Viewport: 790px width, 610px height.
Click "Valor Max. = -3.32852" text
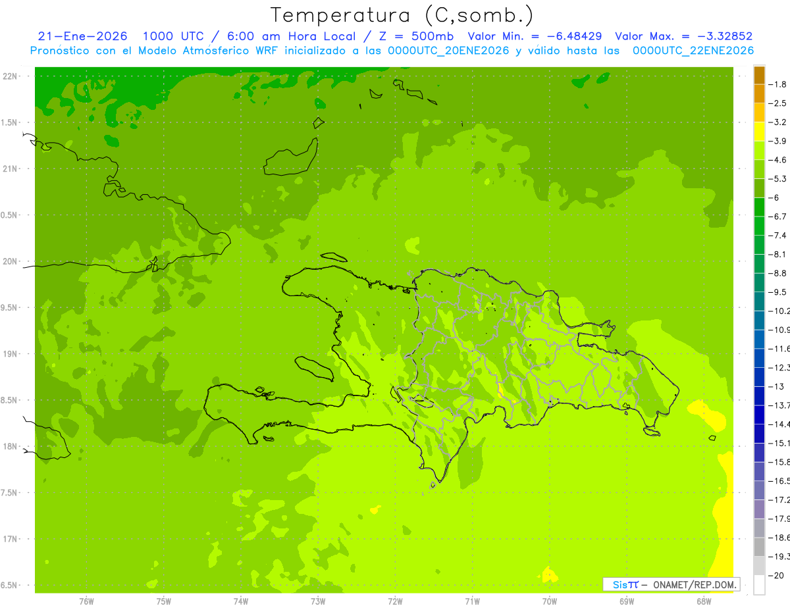[684, 36]
